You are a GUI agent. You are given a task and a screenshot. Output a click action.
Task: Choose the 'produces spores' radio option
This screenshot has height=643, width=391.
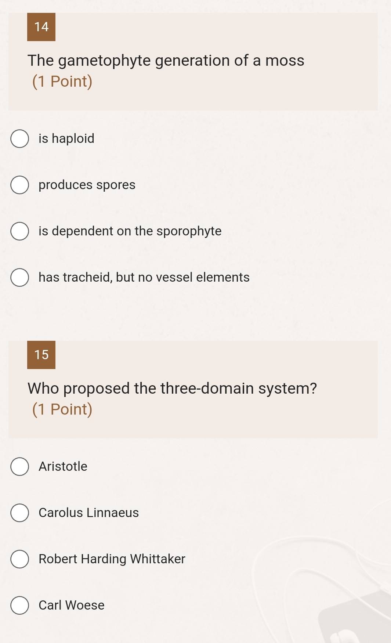tap(19, 185)
